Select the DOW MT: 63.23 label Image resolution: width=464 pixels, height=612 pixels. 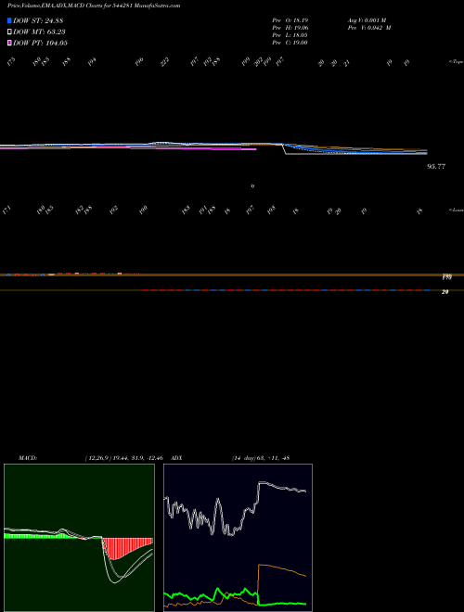pos(38,32)
